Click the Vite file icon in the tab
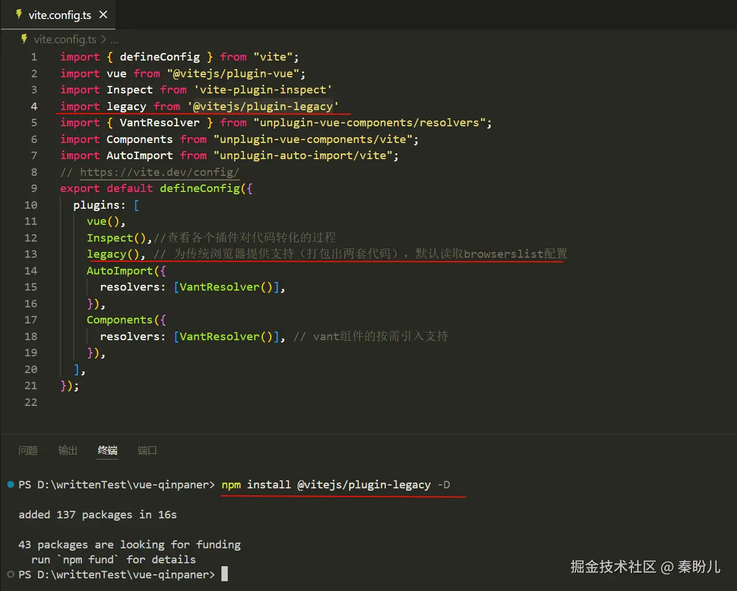Image resolution: width=737 pixels, height=591 pixels. (x=19, y=14)
